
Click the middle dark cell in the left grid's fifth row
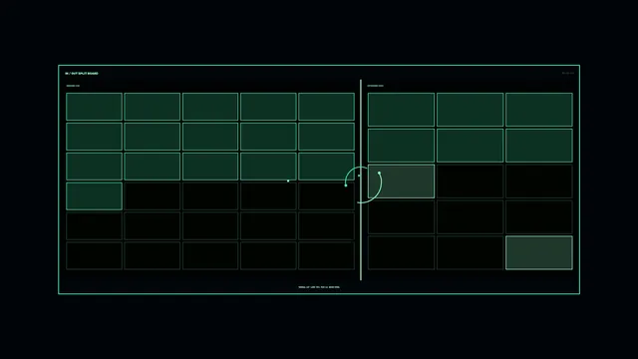point(210,226)
